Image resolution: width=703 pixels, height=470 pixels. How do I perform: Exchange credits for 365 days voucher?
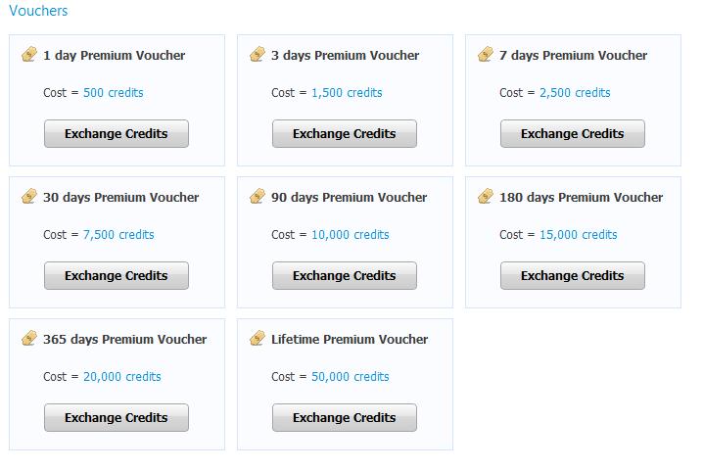[117, 418]
